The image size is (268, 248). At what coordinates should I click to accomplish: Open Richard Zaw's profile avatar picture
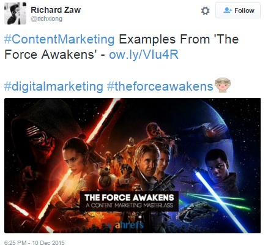point(15,13)
